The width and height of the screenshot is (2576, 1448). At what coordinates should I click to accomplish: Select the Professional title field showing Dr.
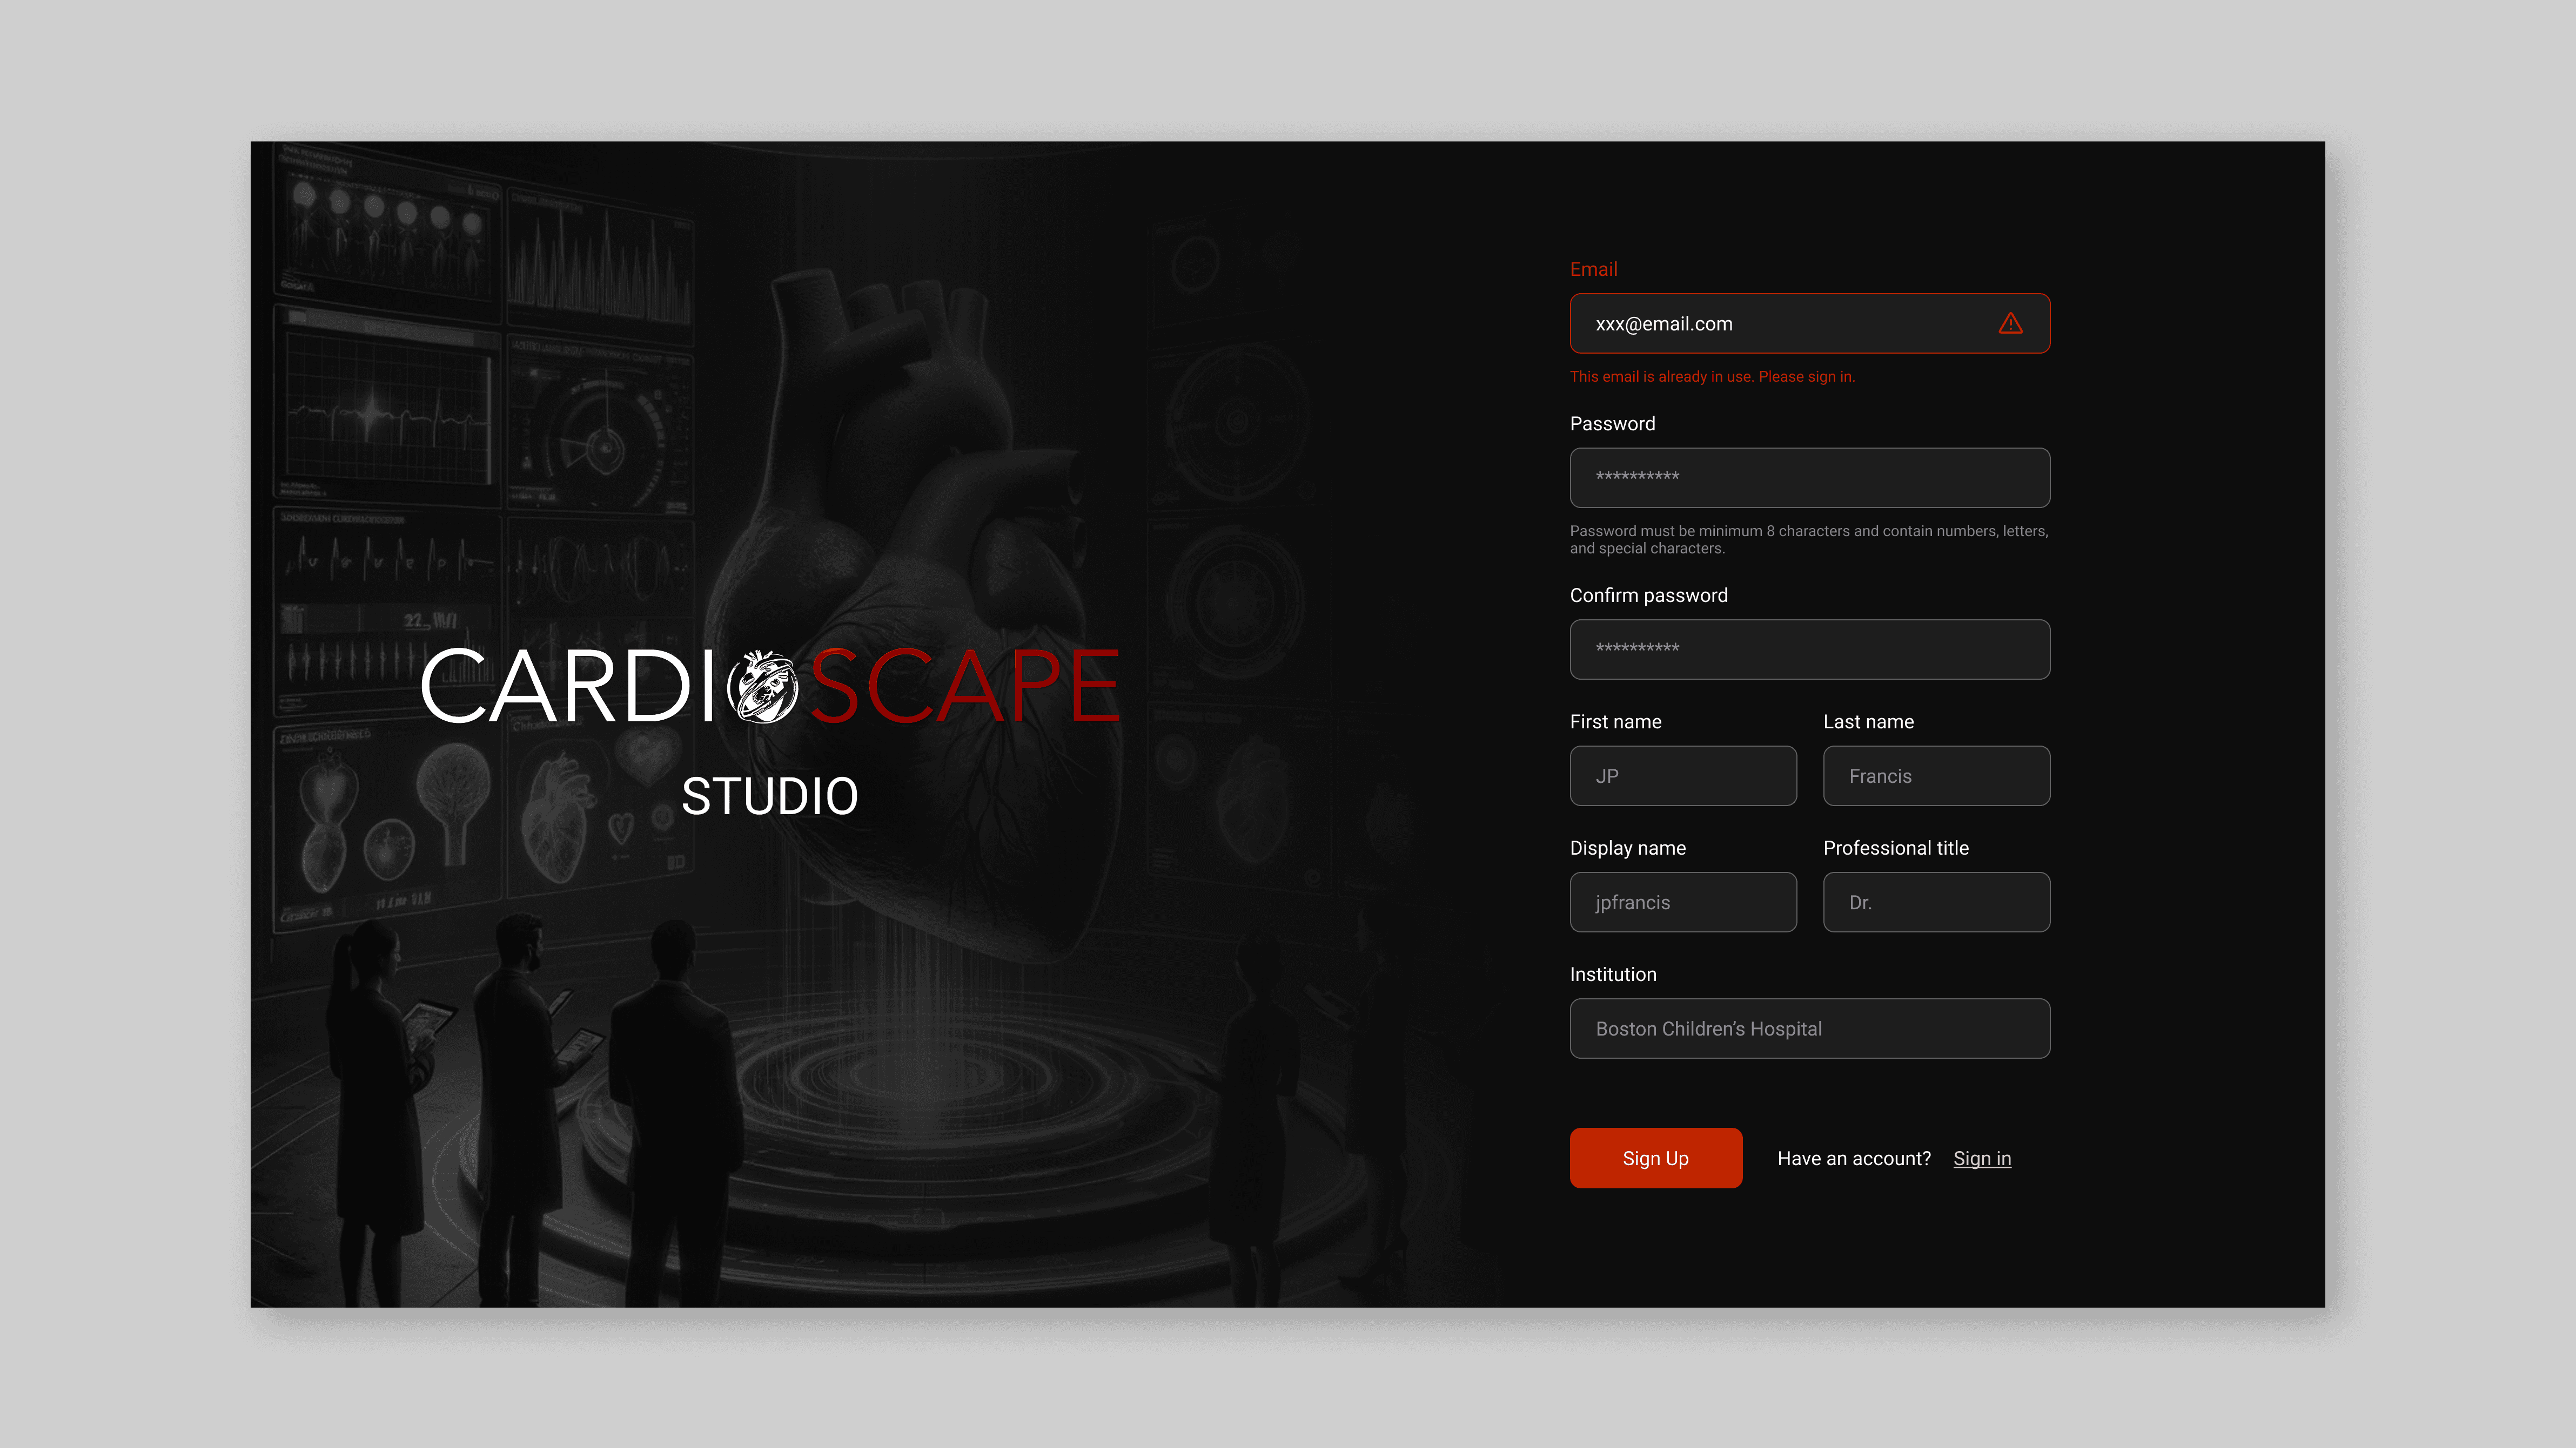click(x=1936, y=902)
